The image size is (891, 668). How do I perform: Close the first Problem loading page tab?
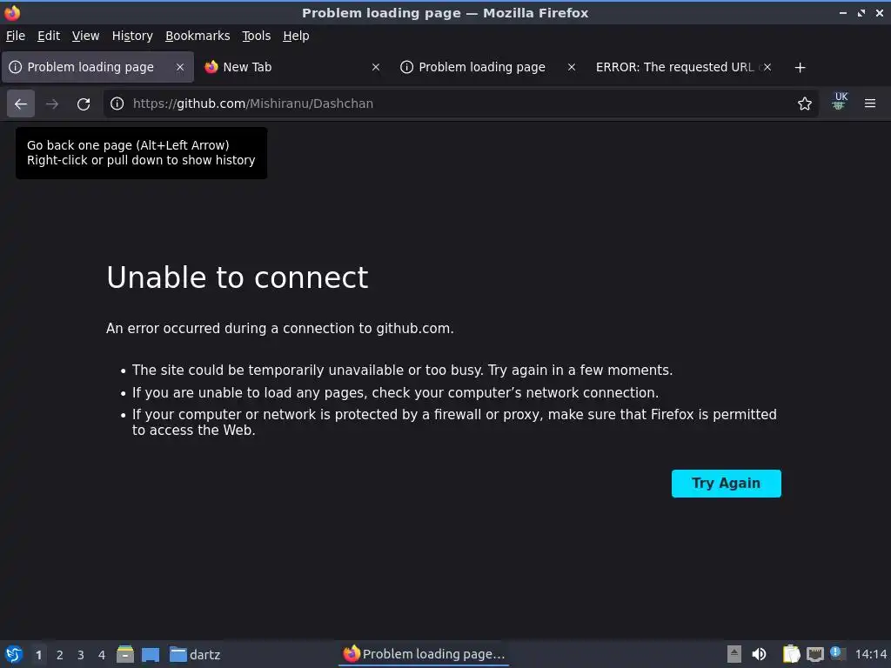180,67
